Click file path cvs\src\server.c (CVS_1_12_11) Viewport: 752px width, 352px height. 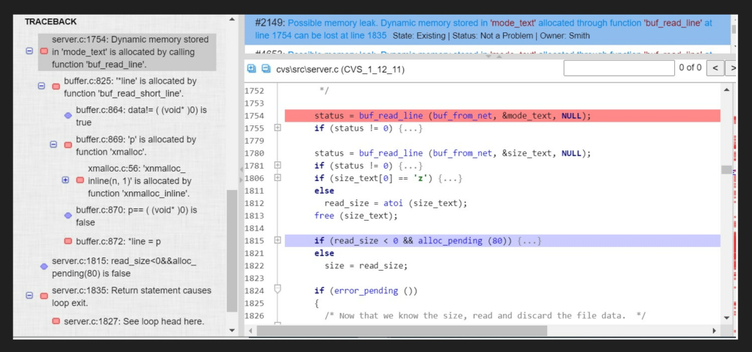click(x=341, y=70)
